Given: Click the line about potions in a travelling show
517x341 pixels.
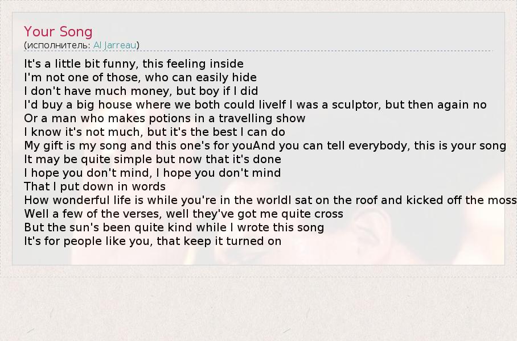Looking at the screenshot, I should click(165, 118).
